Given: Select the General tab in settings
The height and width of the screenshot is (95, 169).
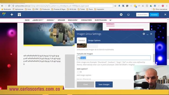Looking at the screenshot, I should click(x=82, y=40).
